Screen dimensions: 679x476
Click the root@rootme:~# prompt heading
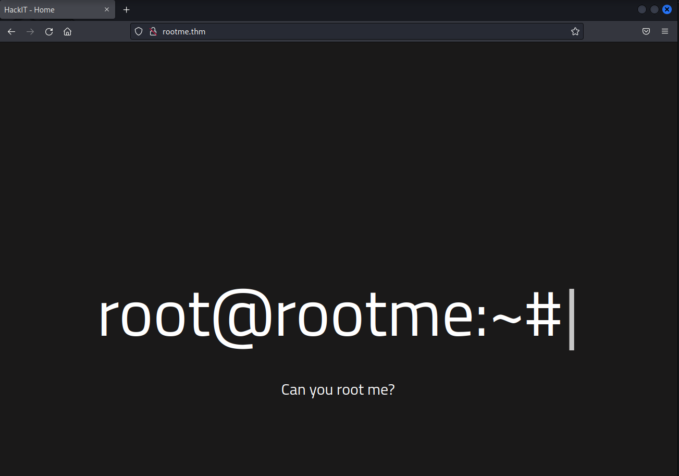click(x=329, y=316)
